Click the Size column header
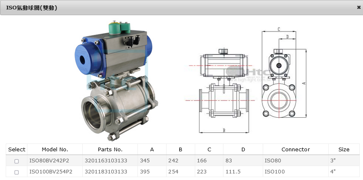The image size is (363, 180). (x=344, y=150)
